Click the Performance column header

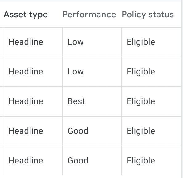[x=89, y=15]
